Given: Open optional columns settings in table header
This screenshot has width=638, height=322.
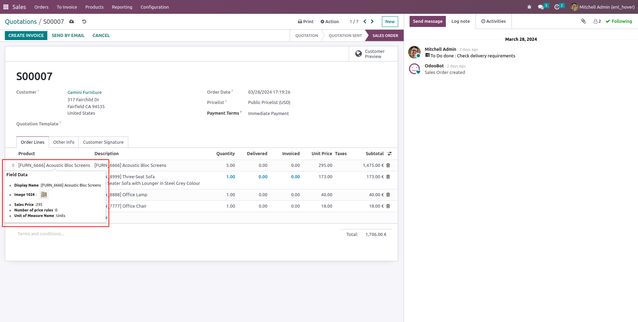Looking at the screenshot, I should pos(390,154).
